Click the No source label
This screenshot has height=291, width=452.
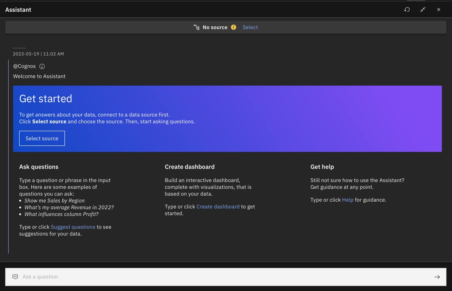click(x=215, y=27)
